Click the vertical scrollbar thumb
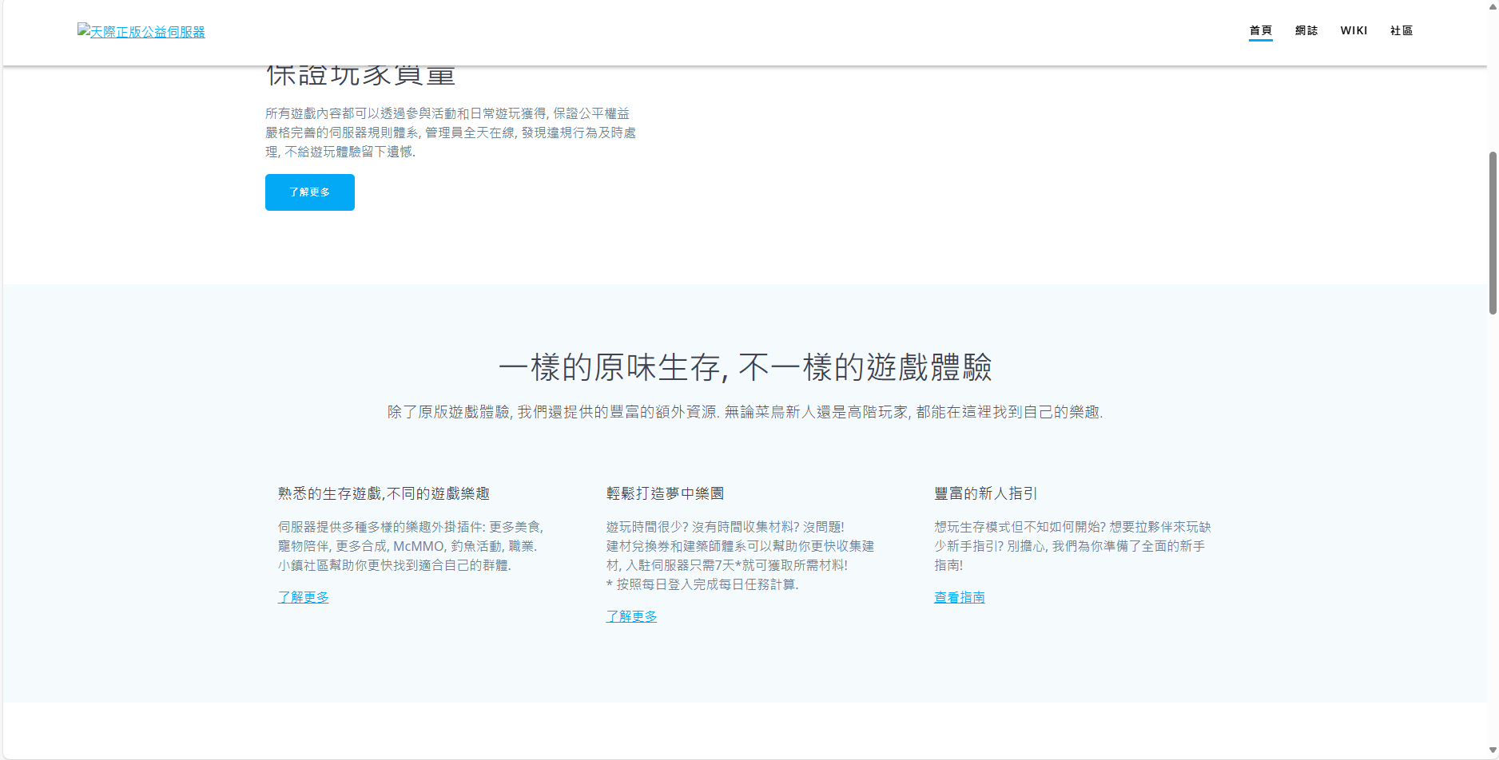The height and width of the screenshot is (760, 1499). (x=1492, y=232)
